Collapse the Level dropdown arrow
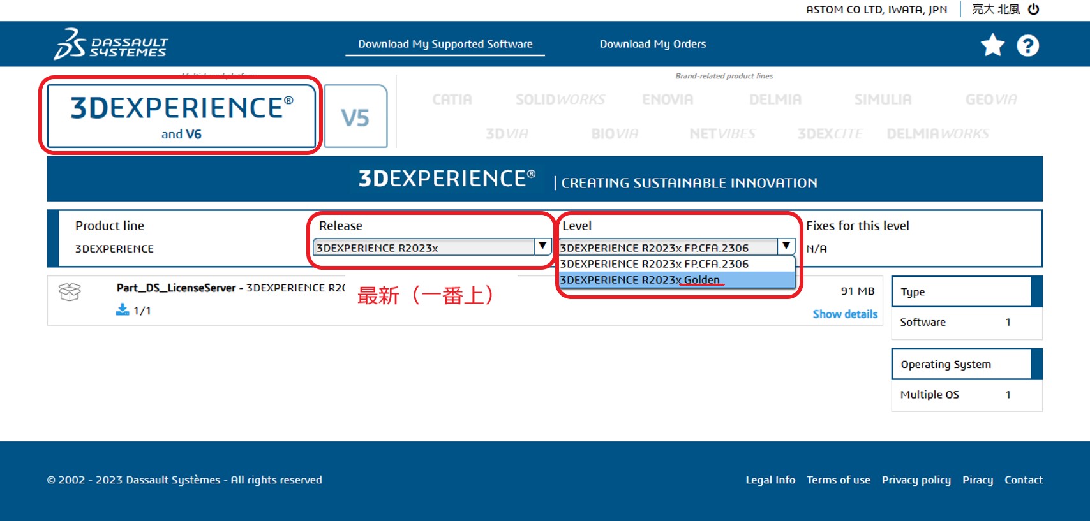The image size is (1090, 521). 786,246
